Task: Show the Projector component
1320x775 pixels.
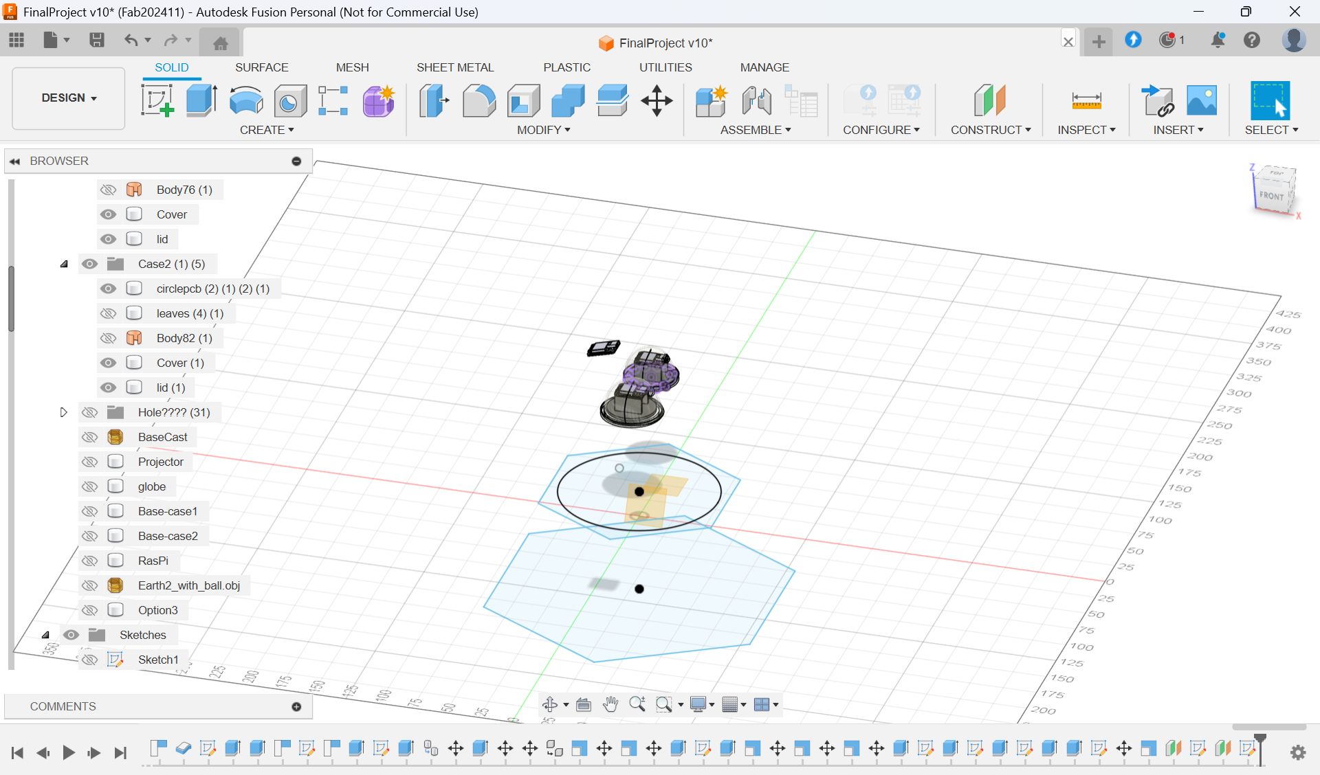Action: pyautogui.click(x=89, y=462)
